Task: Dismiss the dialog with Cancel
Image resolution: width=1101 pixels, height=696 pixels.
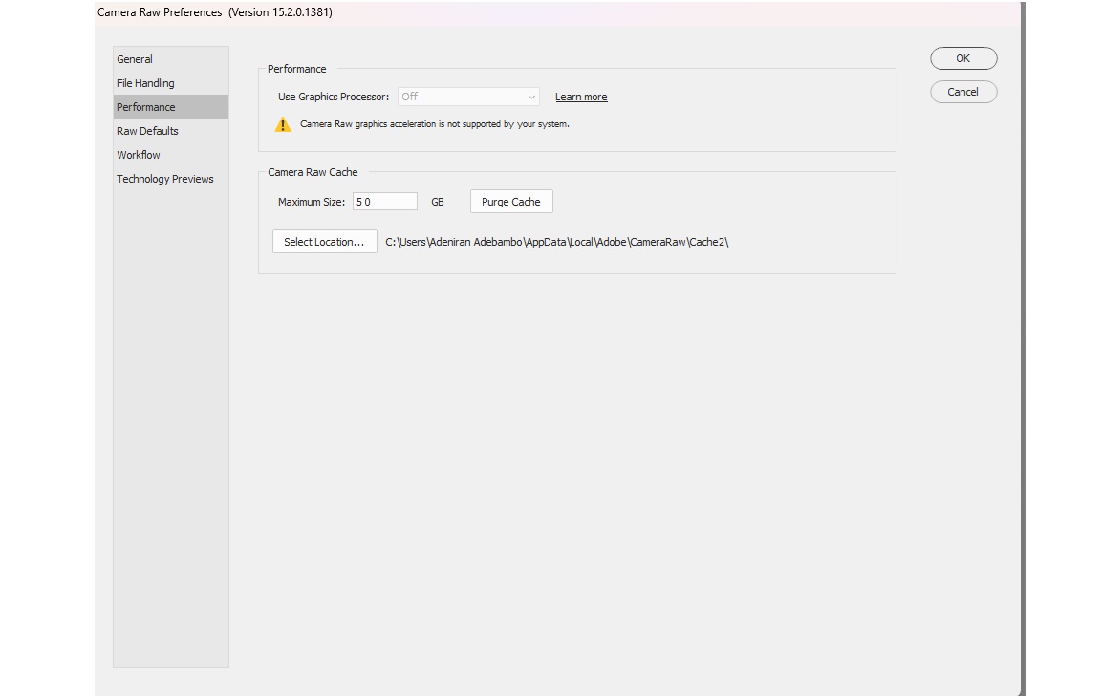Action: (x=962, y=92)
